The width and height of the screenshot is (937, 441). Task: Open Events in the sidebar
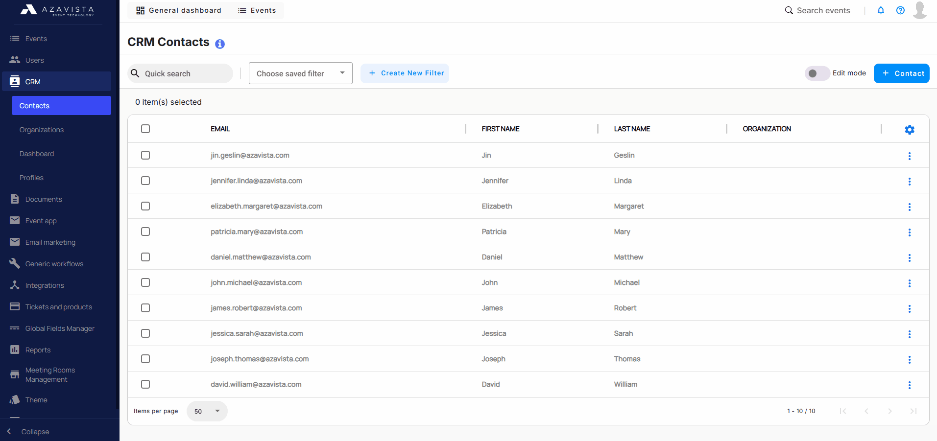point(56,39)
